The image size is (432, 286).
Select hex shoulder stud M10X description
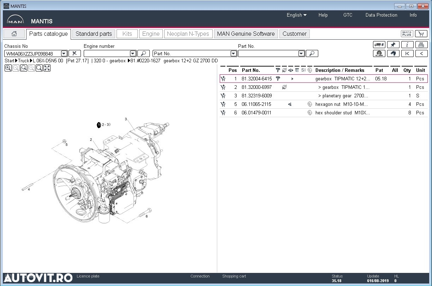point(343,113)
